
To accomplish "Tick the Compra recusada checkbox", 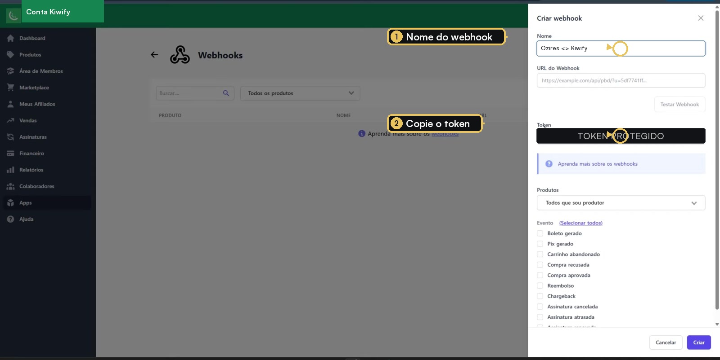I will tap(540, 265).
